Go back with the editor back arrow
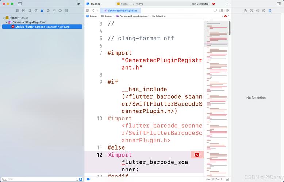This screenshot has width=284, height=182. [x=93, y=11]
